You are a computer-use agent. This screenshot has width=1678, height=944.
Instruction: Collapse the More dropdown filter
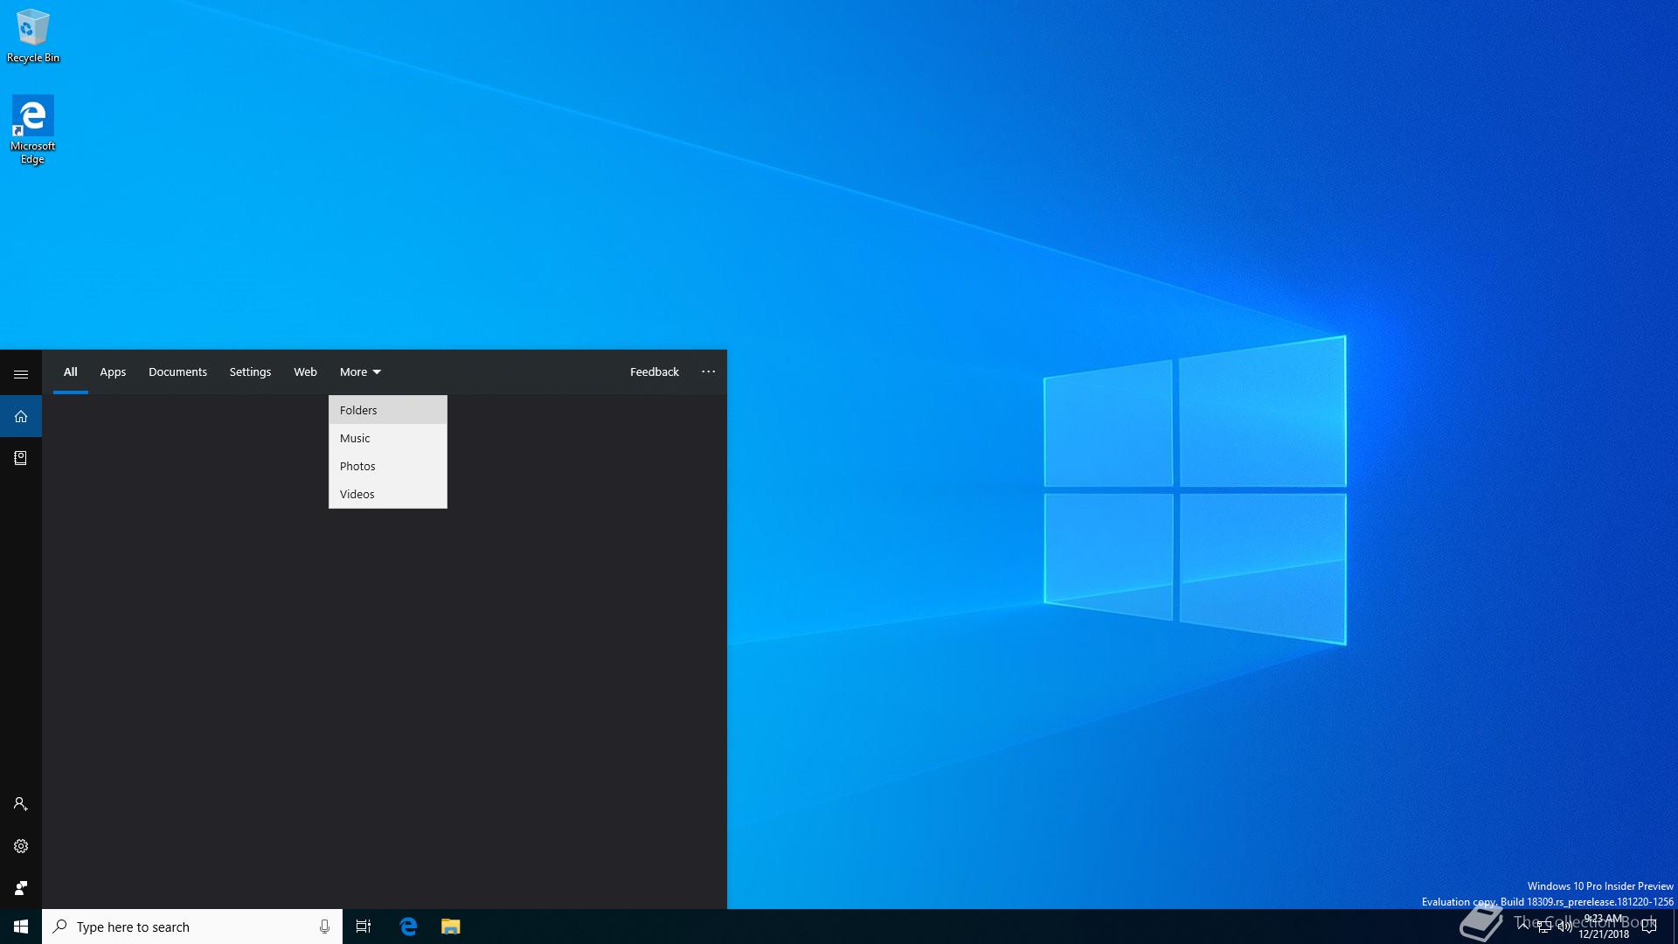point(360,371)
